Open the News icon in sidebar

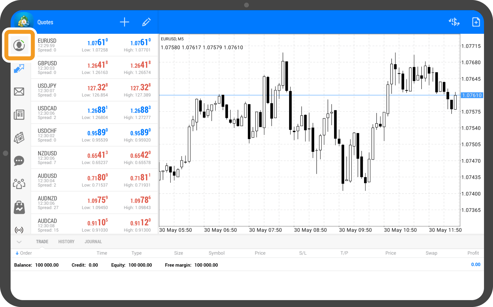[19, 115]
